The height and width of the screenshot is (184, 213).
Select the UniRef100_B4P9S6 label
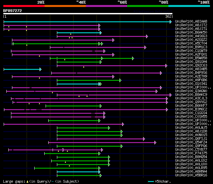[191, 73]
